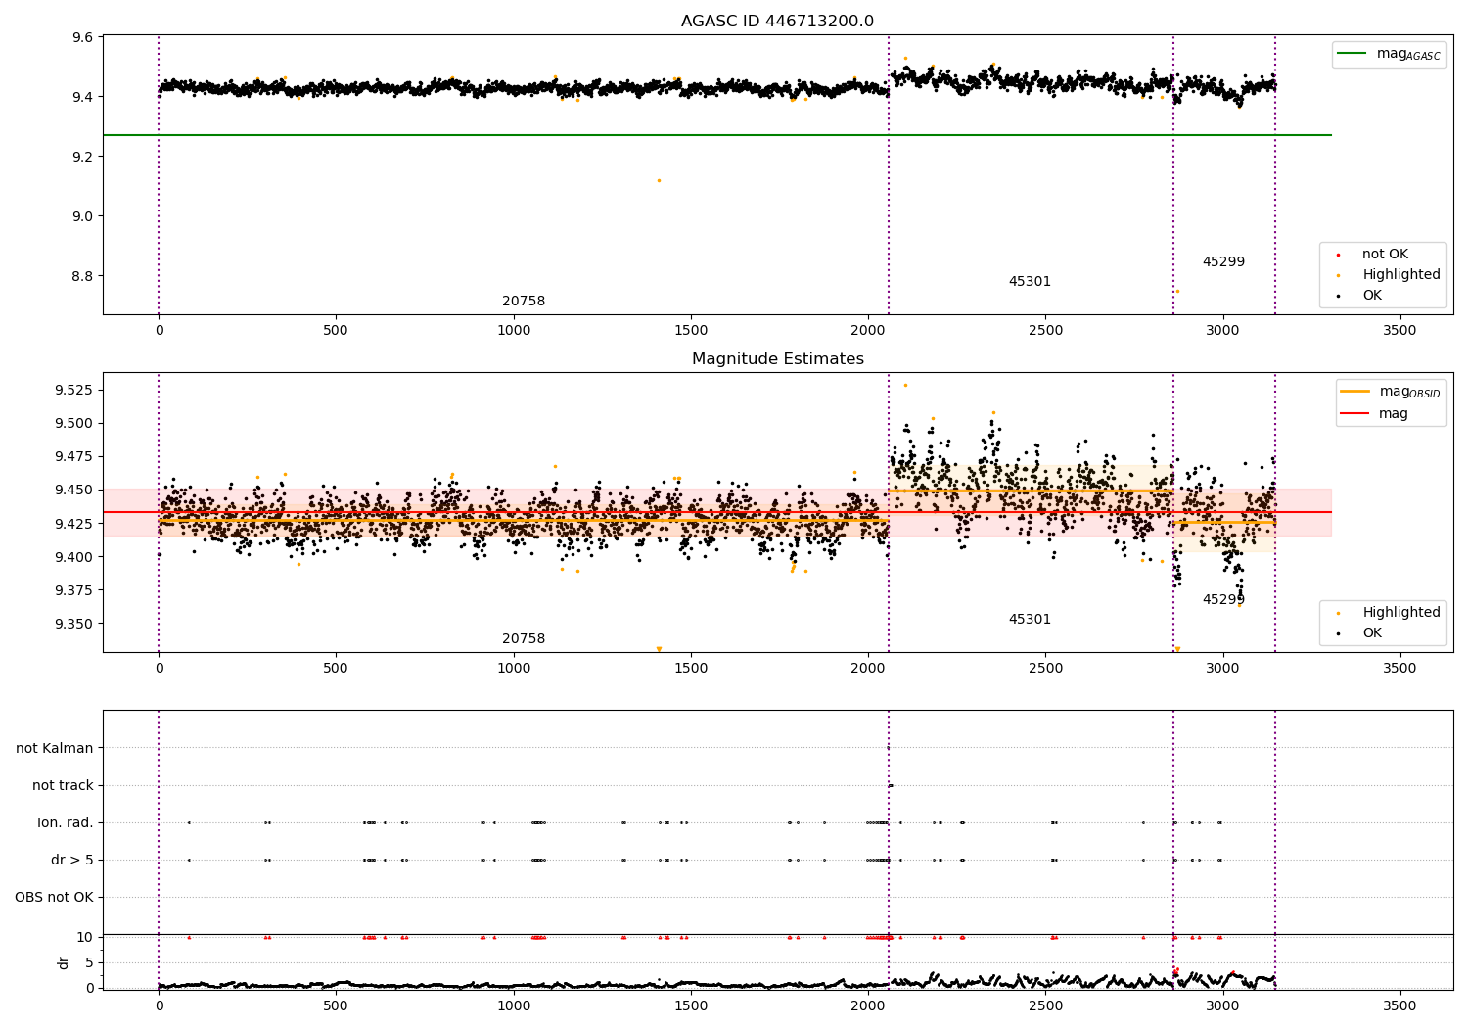Image resolution: width=1468 pixels, height=1028 pixels.
Task: Click obsid label 45299 in Magnitude Estimates plot
Action: [x=1223, y=600]
